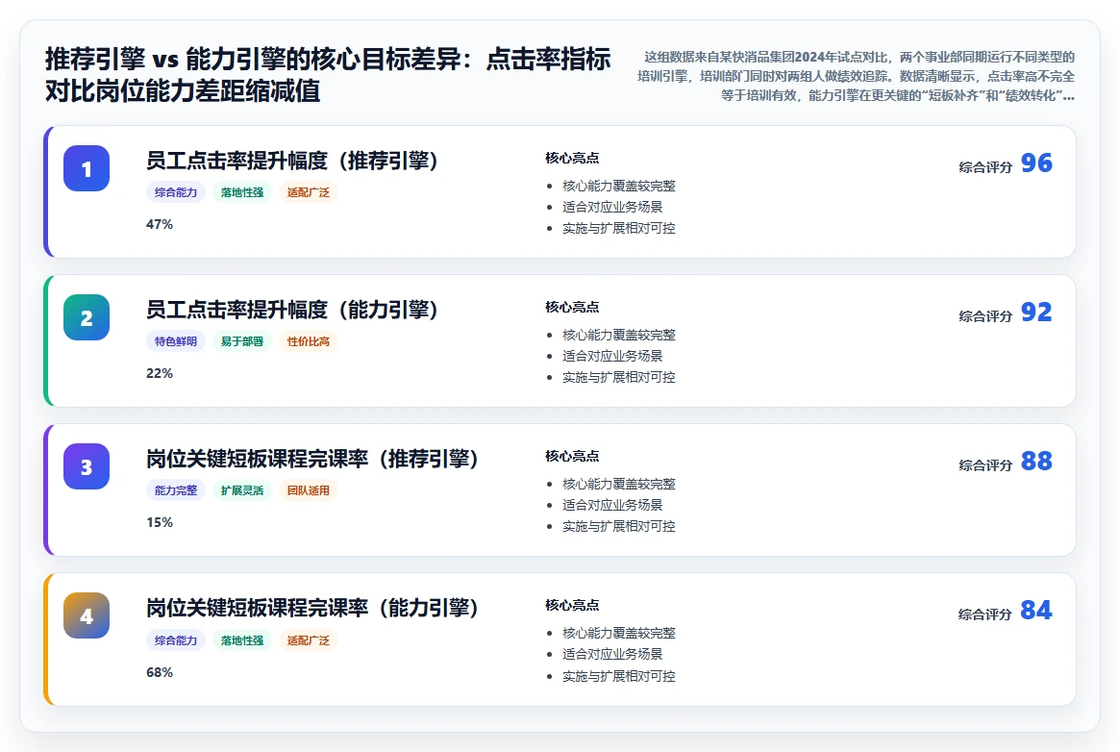1120x752 pixels.
Task: Click the score 88
Action: 1036,462
